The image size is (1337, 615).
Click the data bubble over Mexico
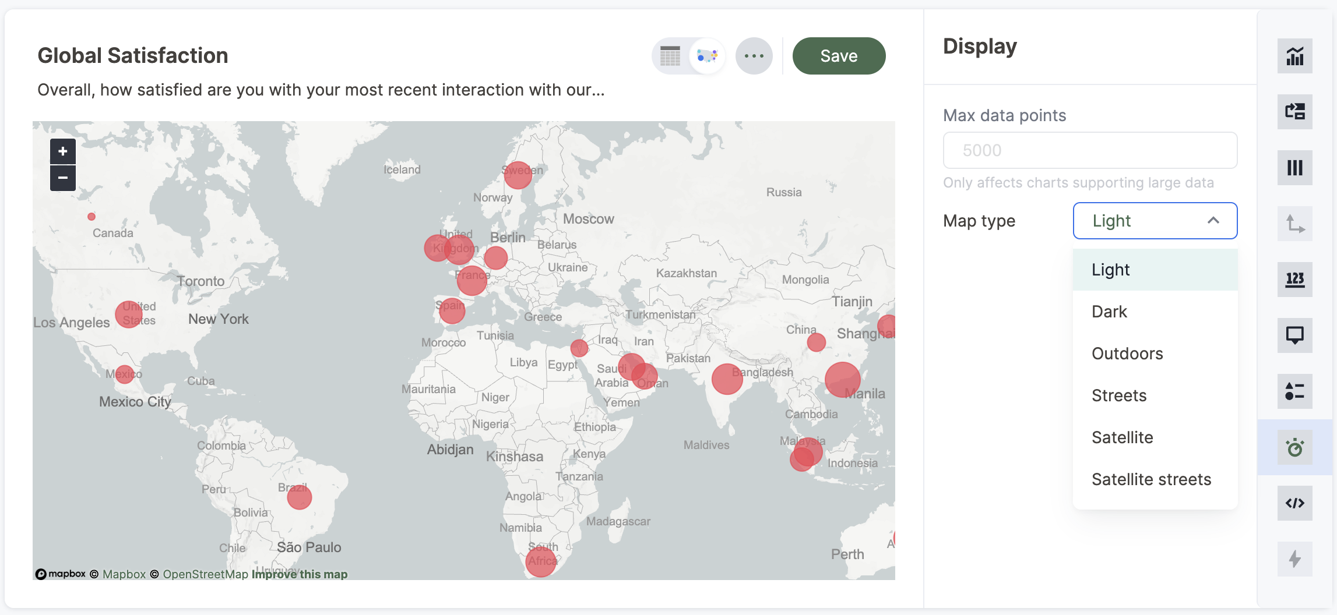125,374
